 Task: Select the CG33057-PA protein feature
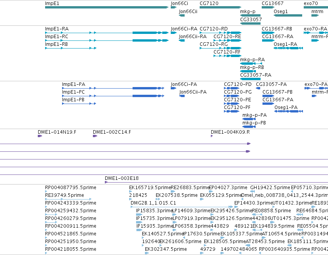[258, 88]
